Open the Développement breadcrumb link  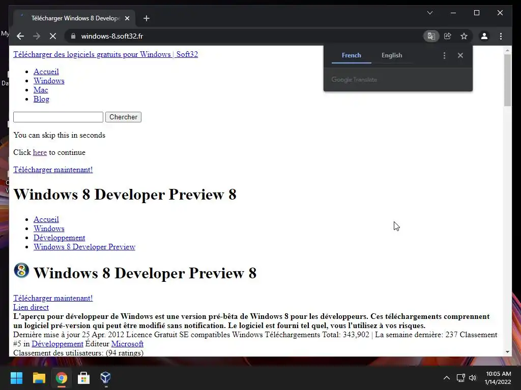pyautogui.click(x=59, y=238)
